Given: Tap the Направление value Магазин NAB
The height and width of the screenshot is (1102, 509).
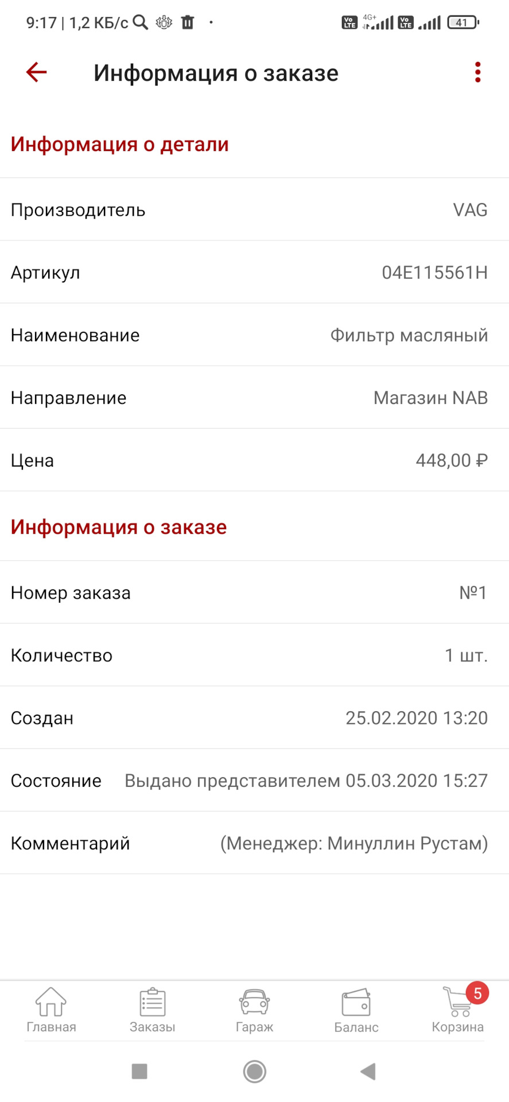Looking at the screenshot, I should pos(430,397).
